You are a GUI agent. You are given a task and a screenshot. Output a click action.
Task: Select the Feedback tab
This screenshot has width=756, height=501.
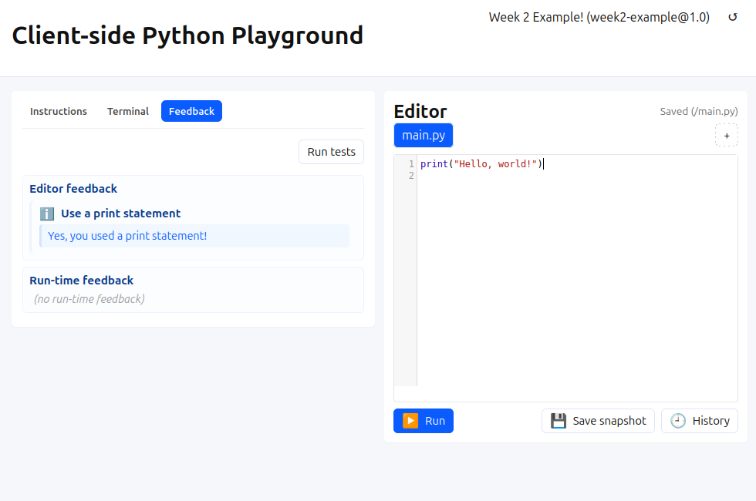(191, 111)
